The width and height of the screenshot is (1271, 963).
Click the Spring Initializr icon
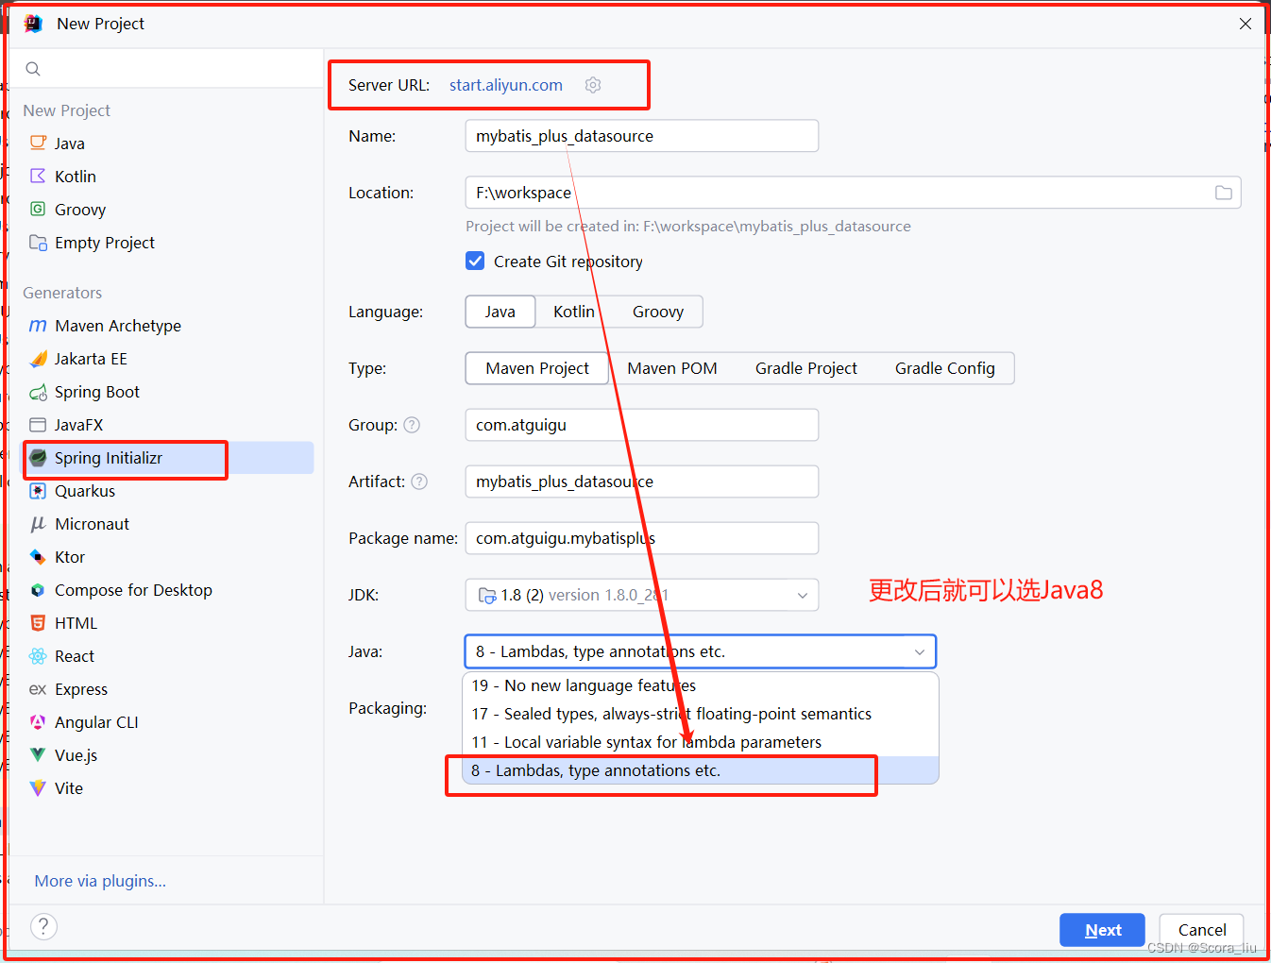click(38, 458)
